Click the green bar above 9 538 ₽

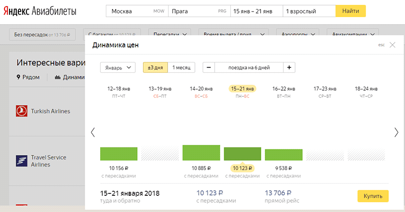coord(283,155)
